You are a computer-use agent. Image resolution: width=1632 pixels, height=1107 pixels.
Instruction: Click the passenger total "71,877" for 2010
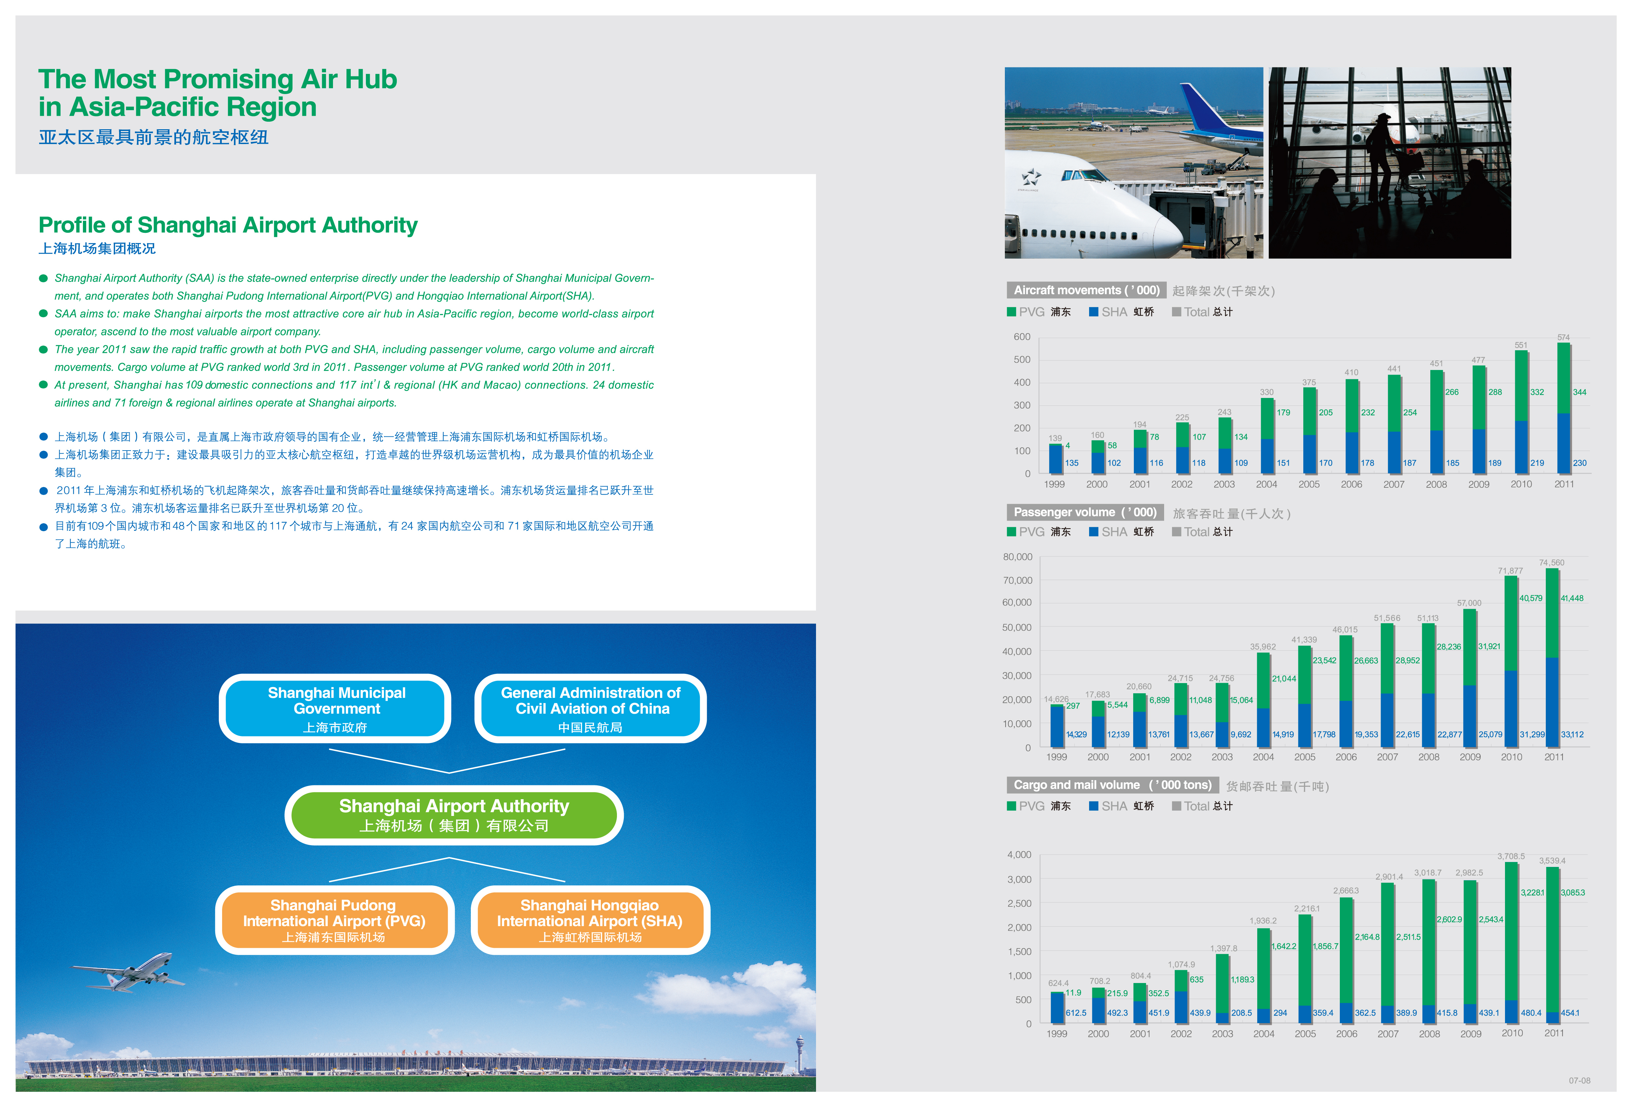pyautogui.click(x=1510, y=571)
